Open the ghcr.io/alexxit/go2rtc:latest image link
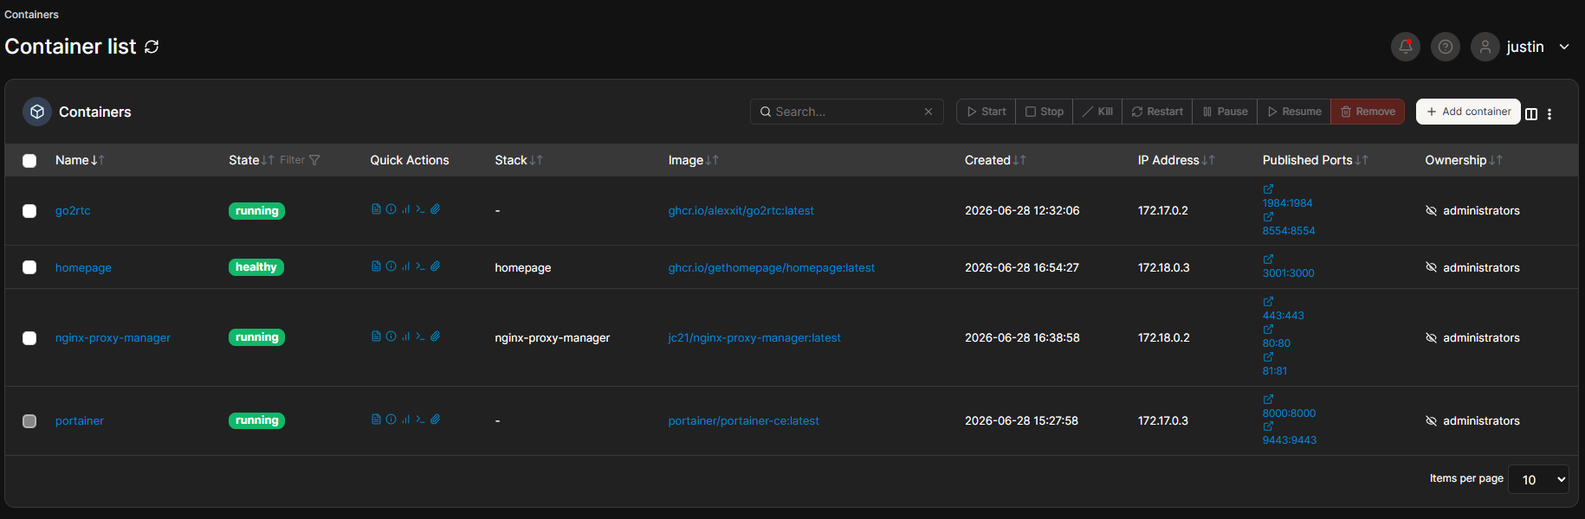 [741, 210]
